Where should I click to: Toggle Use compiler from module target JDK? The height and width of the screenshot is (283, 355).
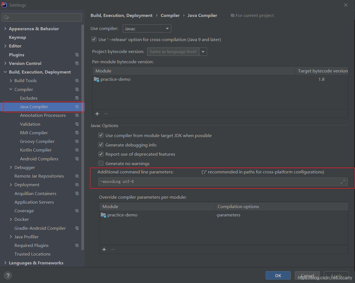point(101,135)
